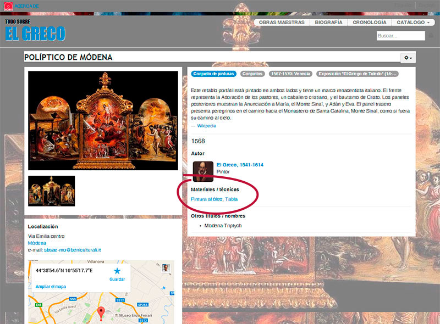Open the El Greco, 1541-1614 author link

[x=240, y=165]
